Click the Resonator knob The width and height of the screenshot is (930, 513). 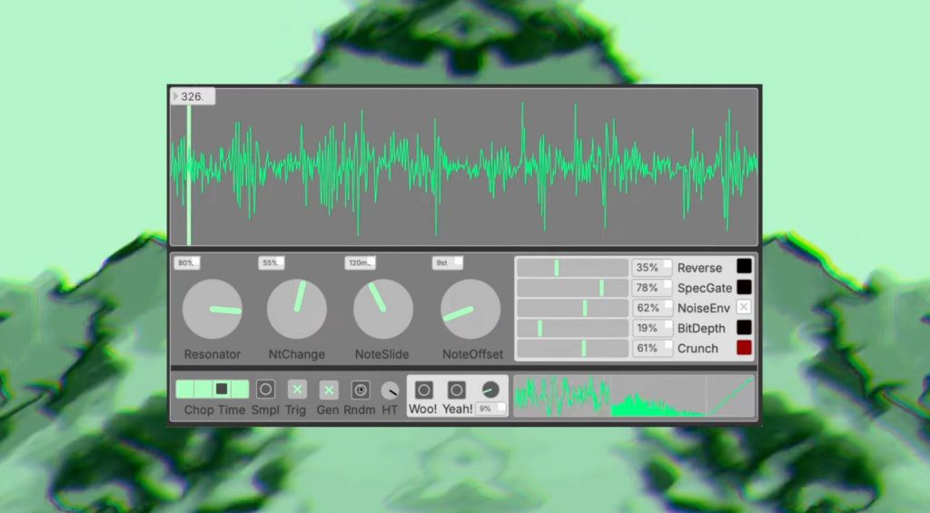click(x=213, y=309)
